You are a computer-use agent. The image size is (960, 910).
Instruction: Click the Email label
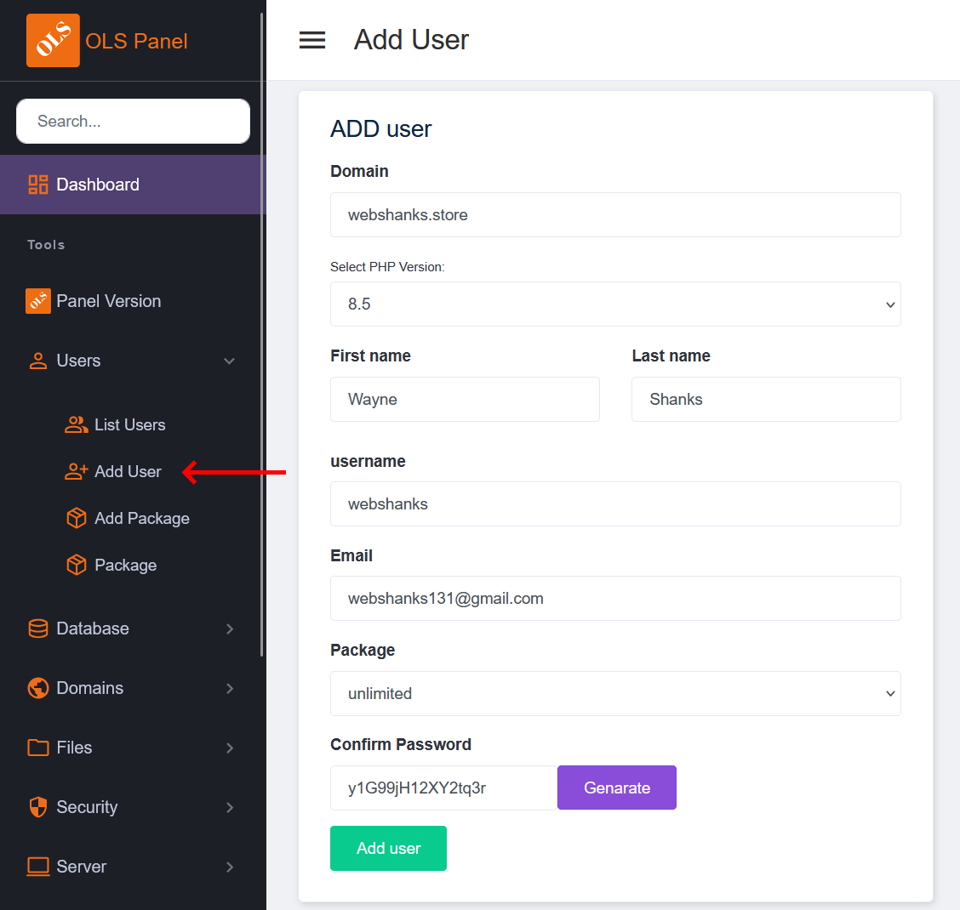tap(351, 555)
